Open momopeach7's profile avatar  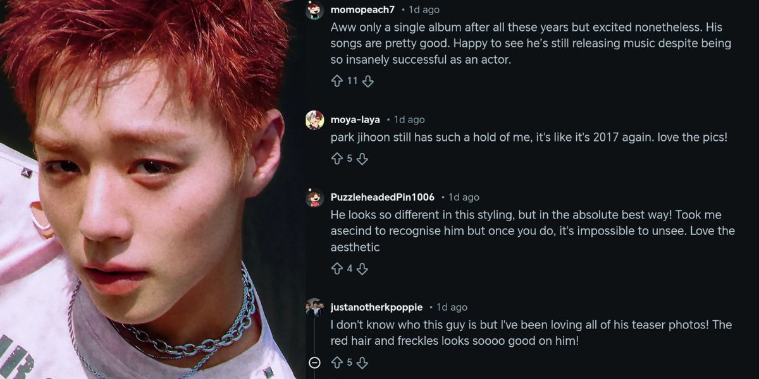tap(315, 10)
